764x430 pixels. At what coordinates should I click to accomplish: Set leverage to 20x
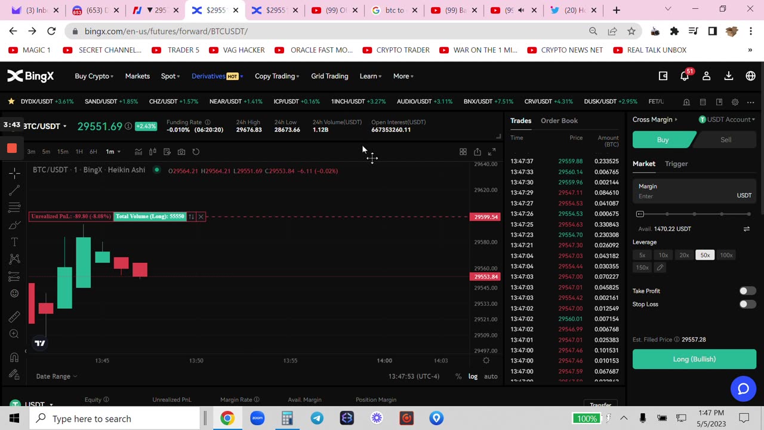coord(684,255)
